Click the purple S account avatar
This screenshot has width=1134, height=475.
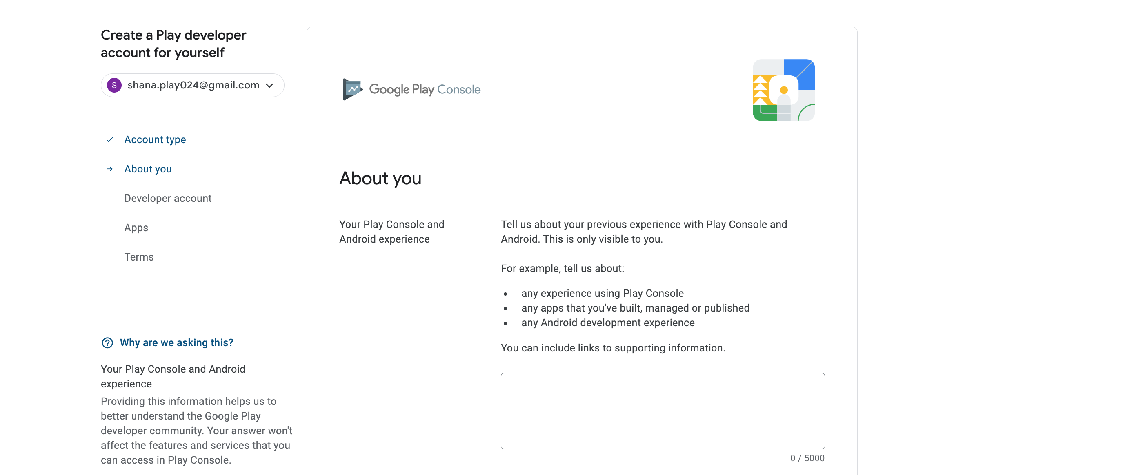point(114,85)
